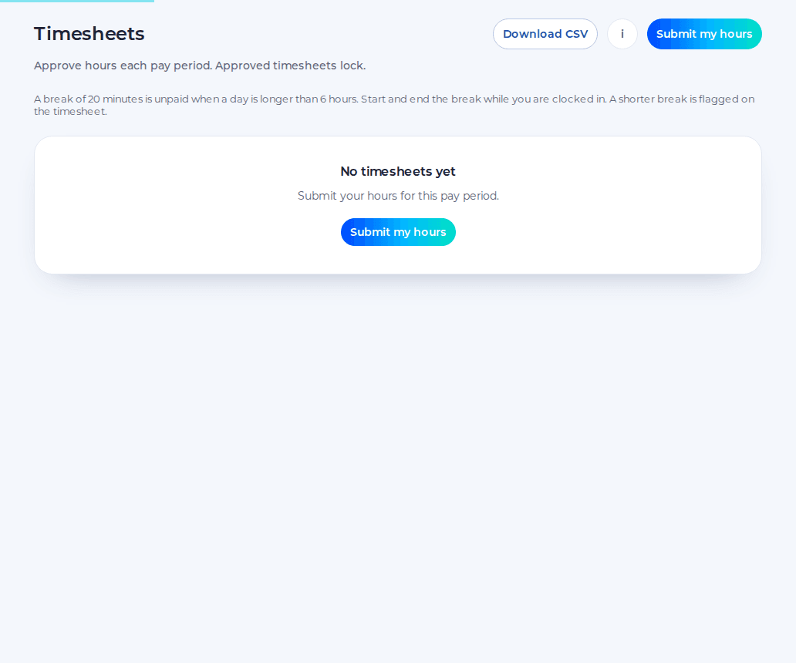Click the "CSV" word on the download button
Screen dimensions: 796x663
576,34
